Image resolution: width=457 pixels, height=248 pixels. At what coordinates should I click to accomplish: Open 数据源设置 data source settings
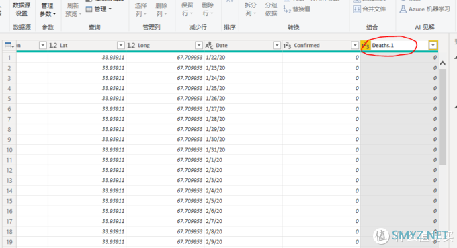click(22, 9)
